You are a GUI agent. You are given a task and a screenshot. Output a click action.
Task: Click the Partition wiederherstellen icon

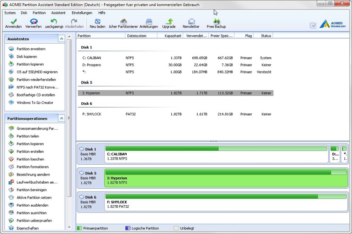tap(11, 80)
